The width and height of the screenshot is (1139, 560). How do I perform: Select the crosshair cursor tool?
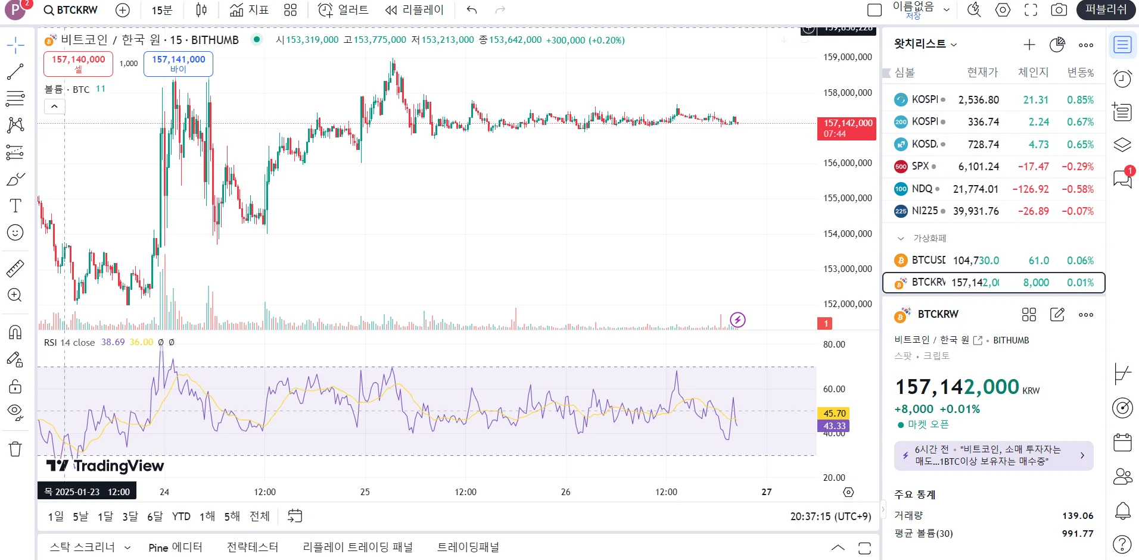(15, 45)
